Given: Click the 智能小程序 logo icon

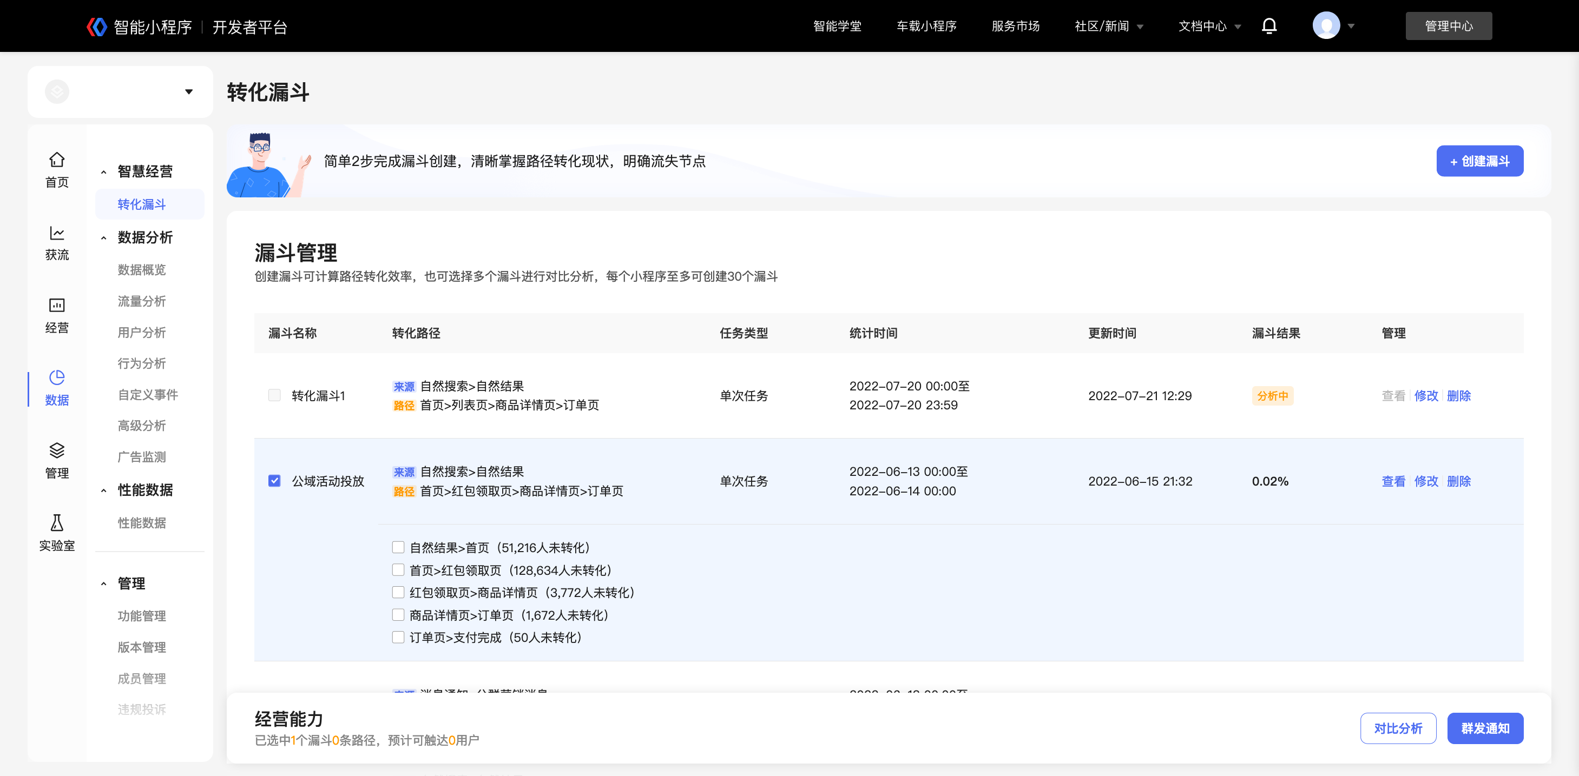Looking at the screenshot, I should [96, 26].
